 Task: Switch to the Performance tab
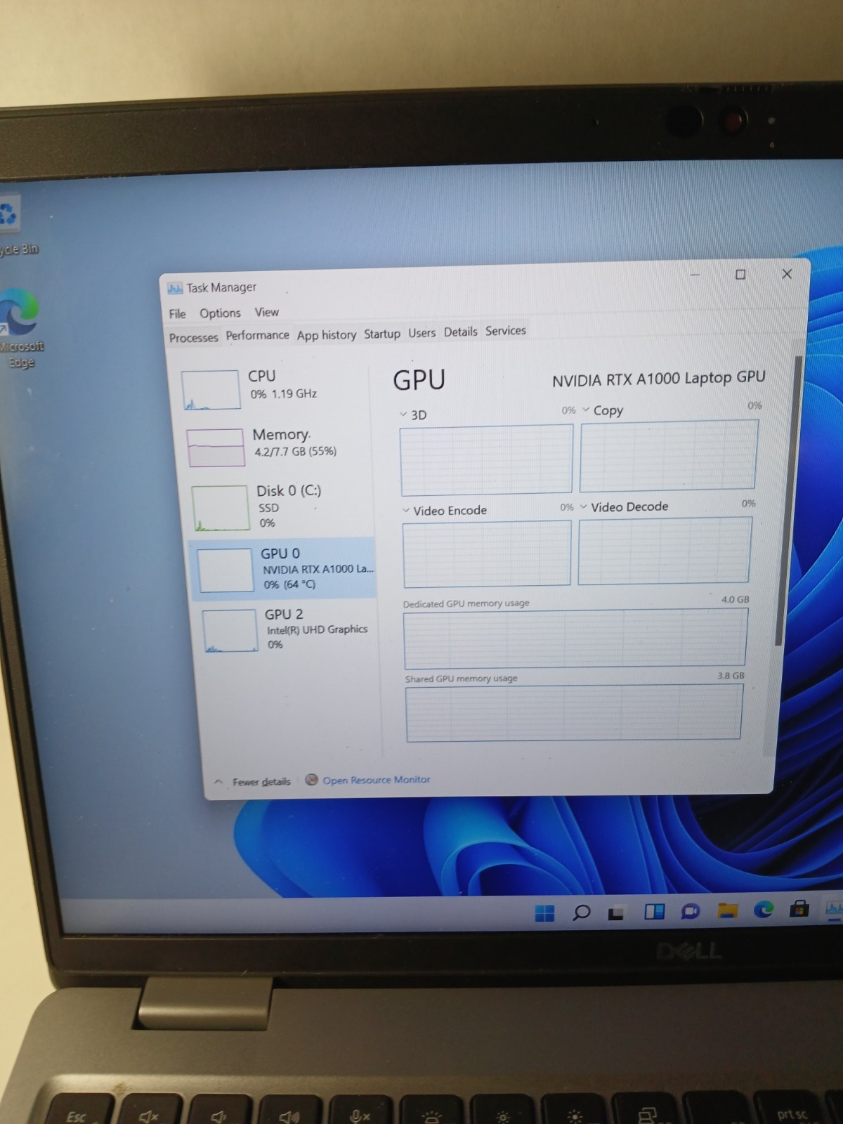[x=257, y=336]
